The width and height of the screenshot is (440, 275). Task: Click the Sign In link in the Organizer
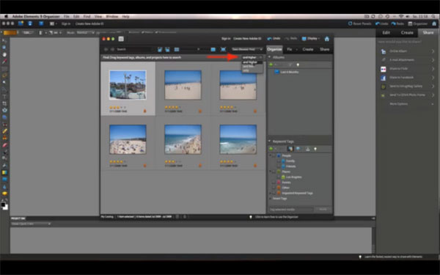[226, 39]
